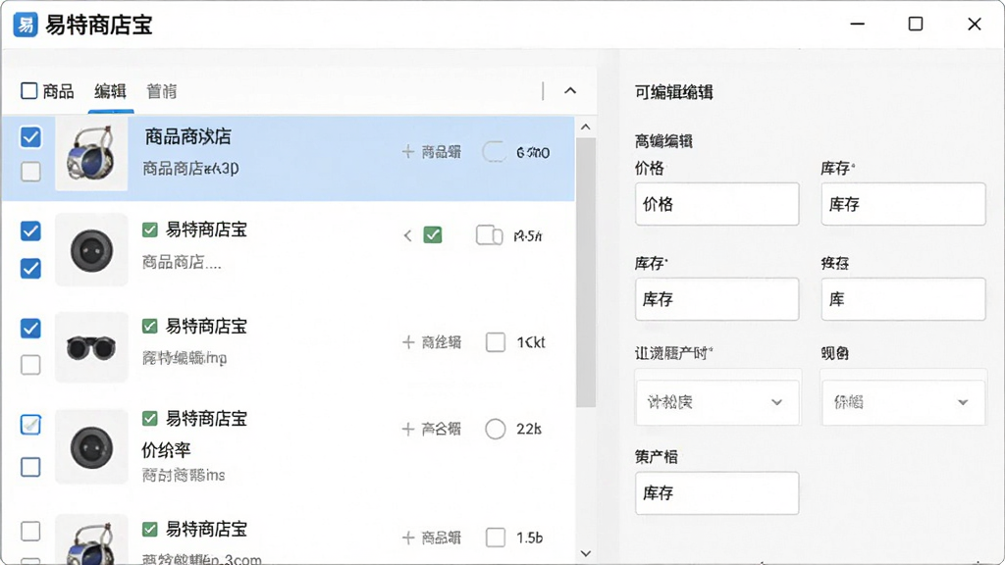Viewport: 1005px width, 565px height.
Task: Click the 商品商汰店 product title
Action: click(x=187, y=136)
